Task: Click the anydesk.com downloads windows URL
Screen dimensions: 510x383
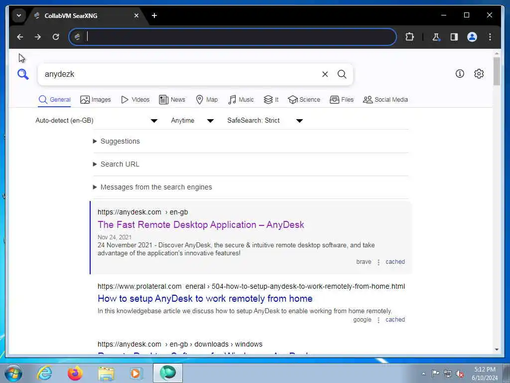Action: 180,344
